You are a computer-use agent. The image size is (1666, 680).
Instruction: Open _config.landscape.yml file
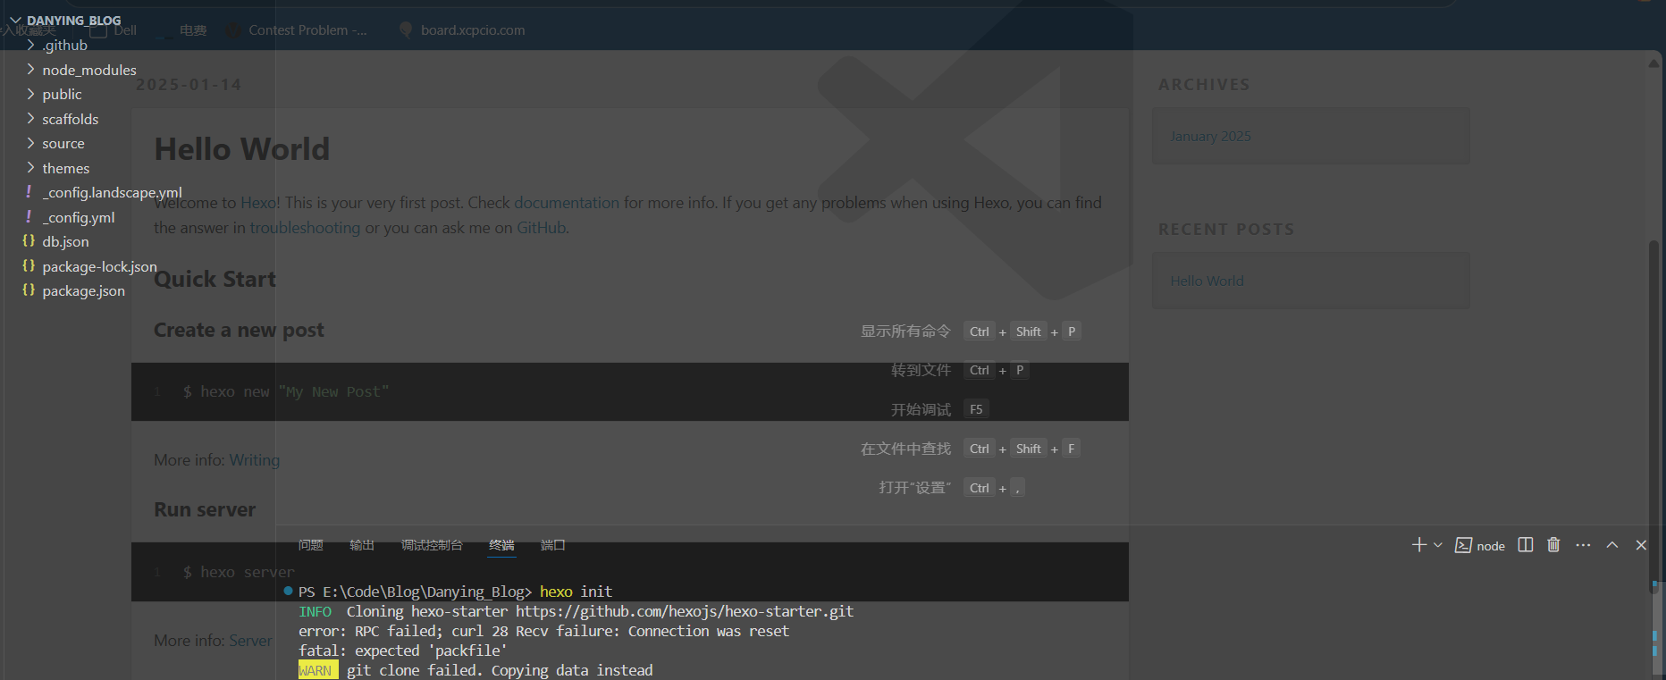point(112,192)
